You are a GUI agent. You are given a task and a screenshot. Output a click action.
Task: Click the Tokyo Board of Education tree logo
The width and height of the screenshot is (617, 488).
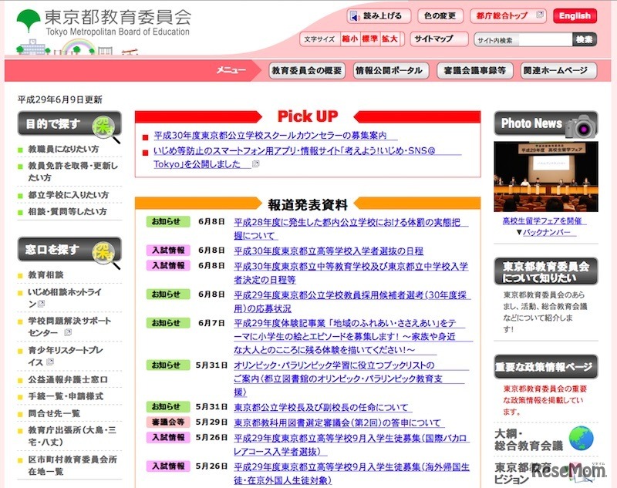[27, 20]
